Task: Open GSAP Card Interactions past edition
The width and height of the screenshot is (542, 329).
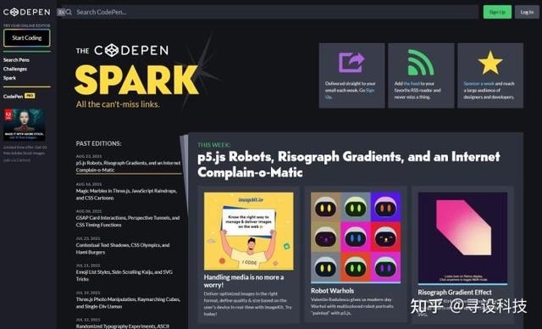Action: click(128, 221)
